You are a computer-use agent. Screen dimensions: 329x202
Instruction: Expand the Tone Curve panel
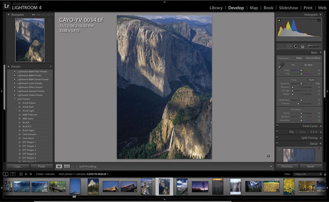pos(310,126)
